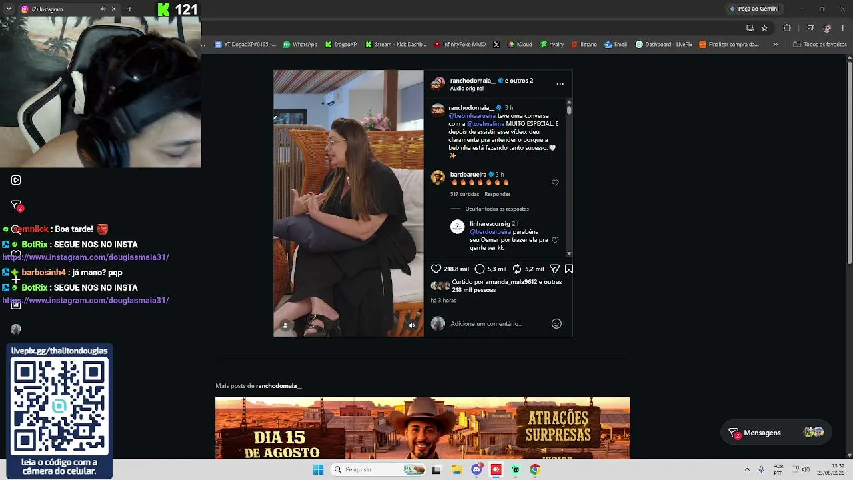The height and width of the screenshot is (480, 853).
Task: Open the media controls icon in the toolbar
Action: 810,28
